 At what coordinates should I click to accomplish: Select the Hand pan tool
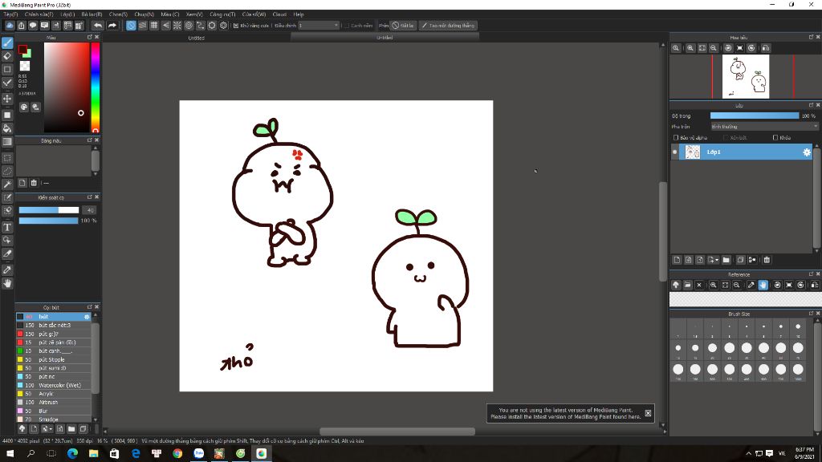coord(7,283)
